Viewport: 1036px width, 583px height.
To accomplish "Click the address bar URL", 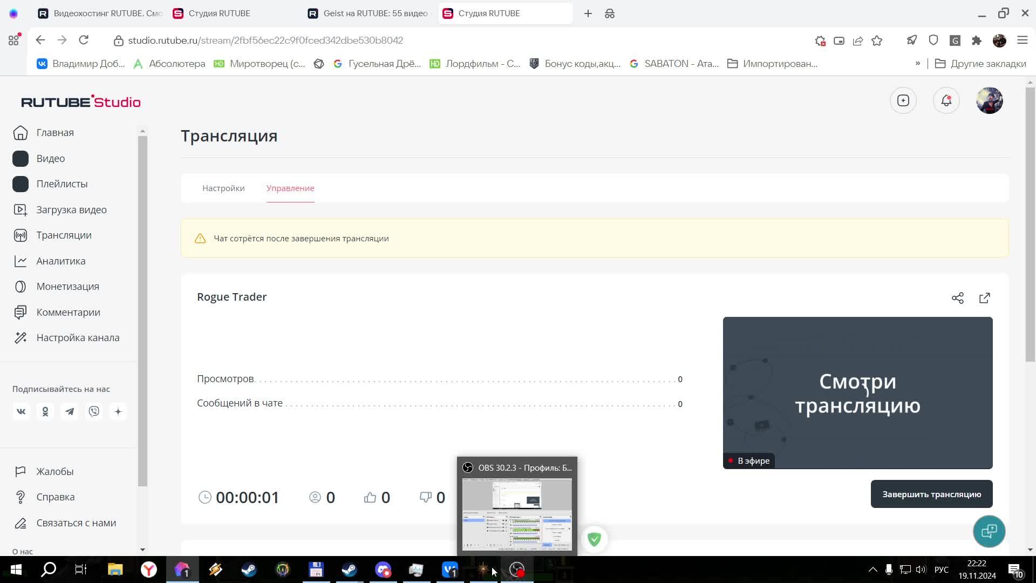I will tap(265, 40).
